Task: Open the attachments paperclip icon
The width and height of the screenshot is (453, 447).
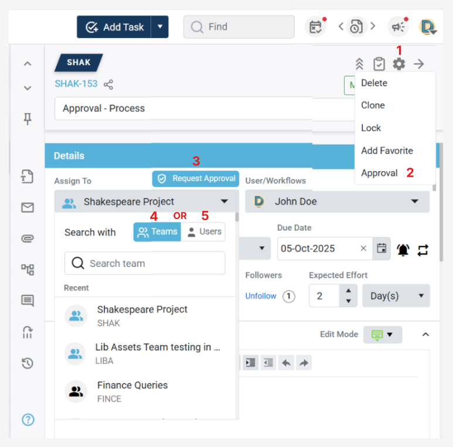Action: coord(28,238)
